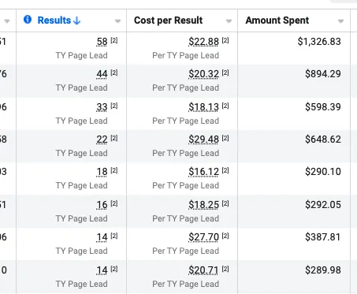Image resolution: width=357 pixels, height=294 pixels.
Task: Sort by the Results column header
Action: [x=54, y=20]
